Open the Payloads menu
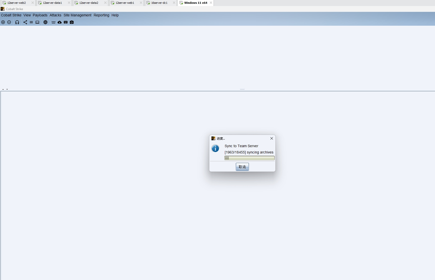The width and height of the screenshot is (435, 280). [x=40, y=15]
